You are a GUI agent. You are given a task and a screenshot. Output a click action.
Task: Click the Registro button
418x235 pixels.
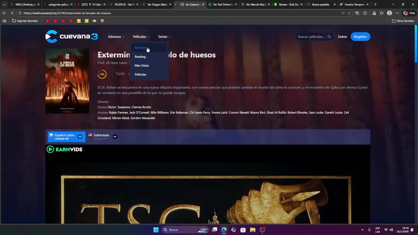click(361, 37)
